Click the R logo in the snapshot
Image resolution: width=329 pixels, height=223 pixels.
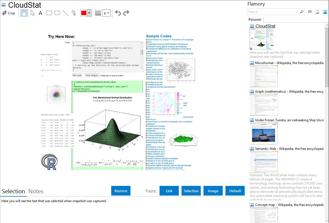click(49, 162)
